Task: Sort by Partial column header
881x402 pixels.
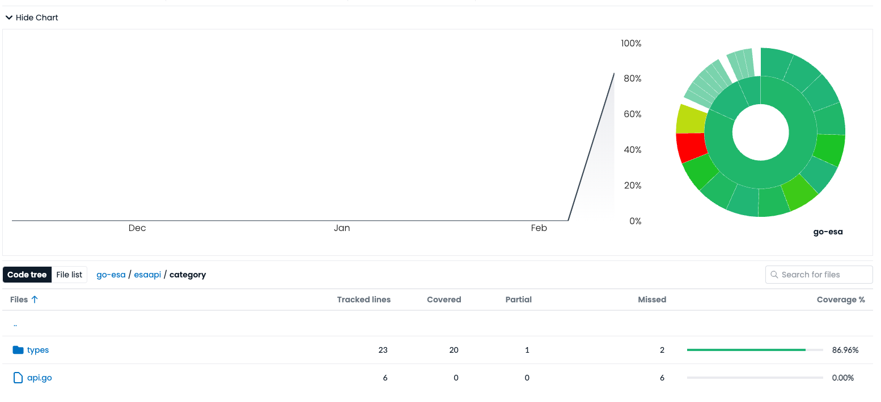Action: click(x=518, y=300)
